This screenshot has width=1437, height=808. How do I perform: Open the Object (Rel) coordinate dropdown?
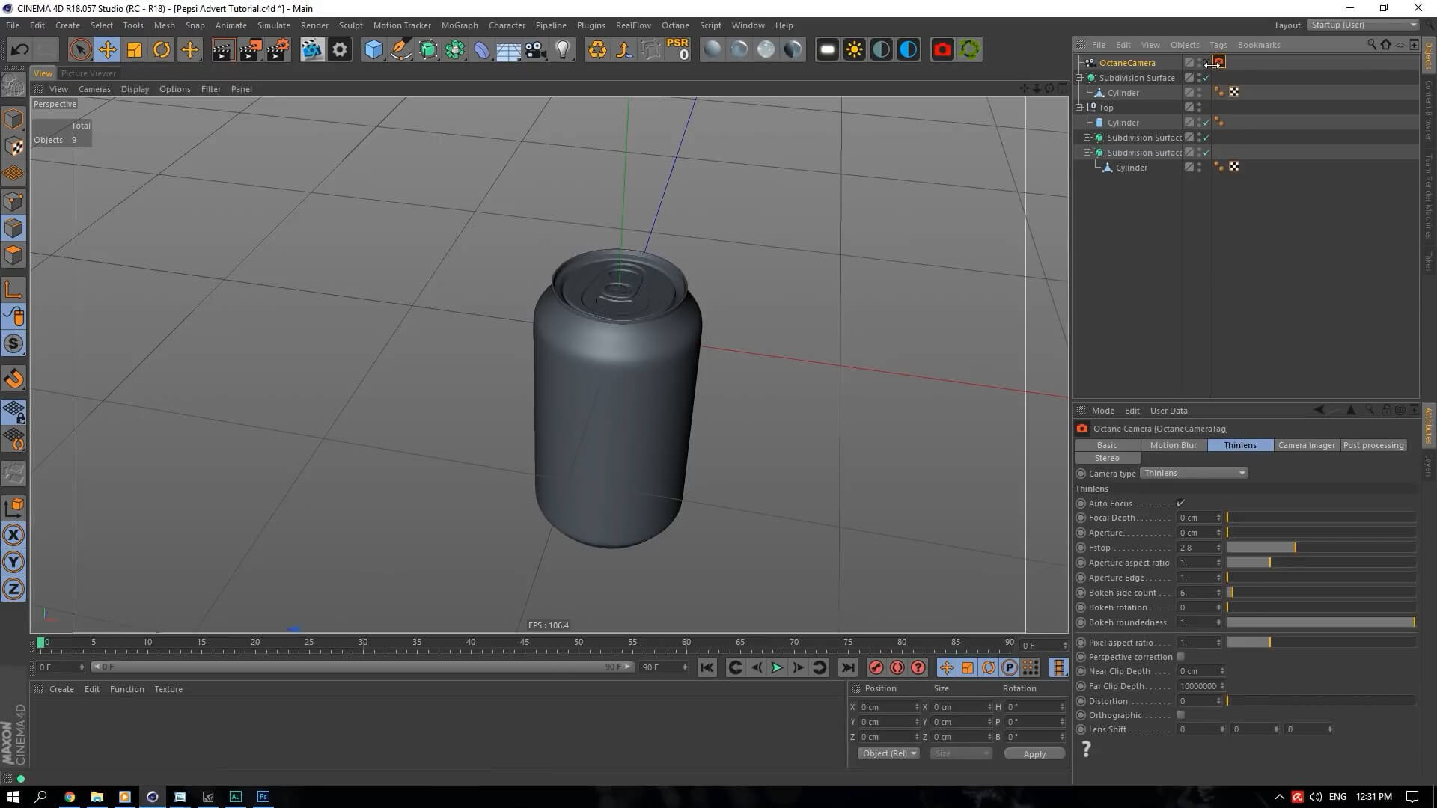click(x=888, y=753)
